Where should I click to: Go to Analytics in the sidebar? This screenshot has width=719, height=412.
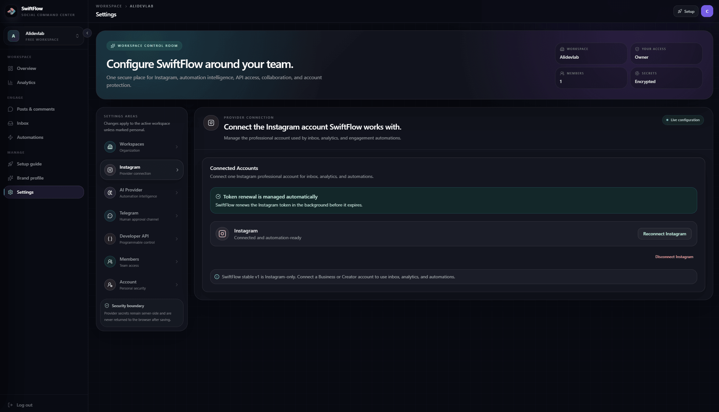coord(44,82)
